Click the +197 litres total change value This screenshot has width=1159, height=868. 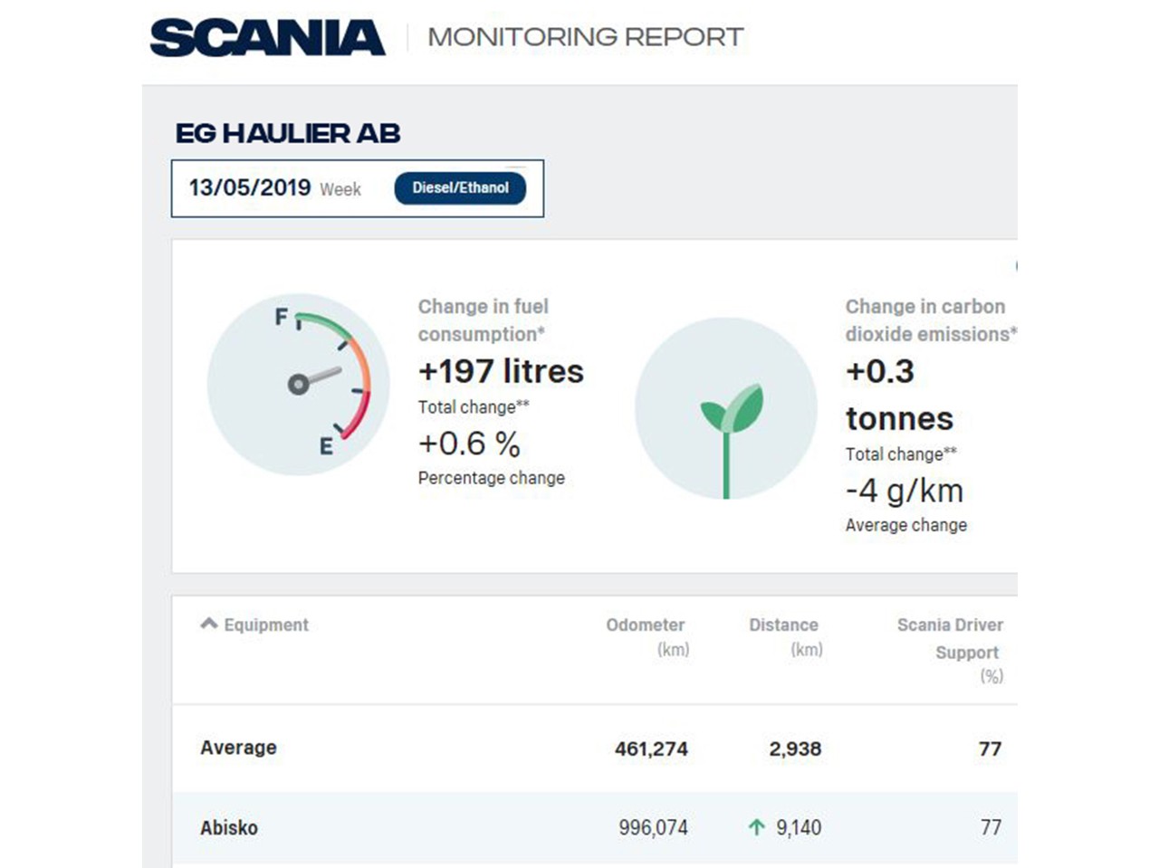tap(501, 371)
